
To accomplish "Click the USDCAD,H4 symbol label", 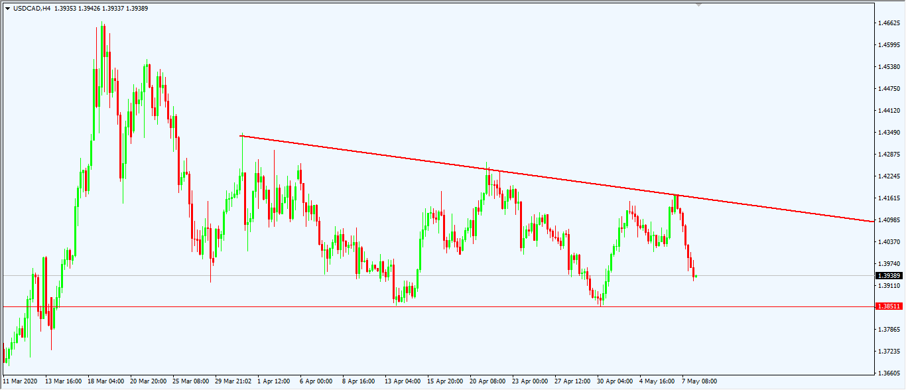I will click(x=32, y=8).
